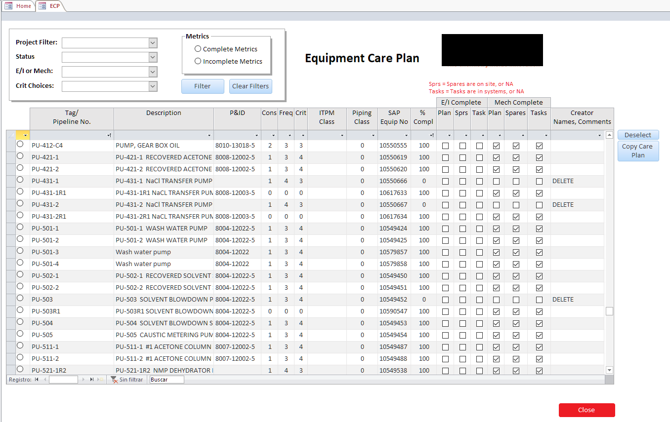Viewport: 670px width, 422px height.
Task: Click the SAP number 10617633 cell
Action: (x=393, y=193)
